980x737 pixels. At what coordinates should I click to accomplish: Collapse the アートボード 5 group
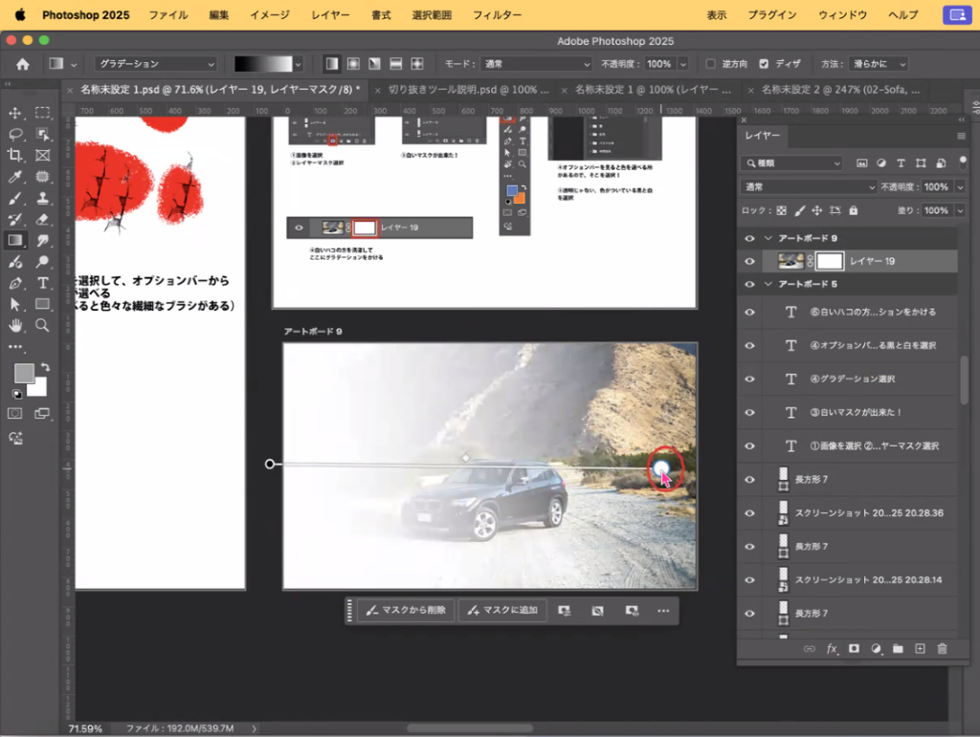coord(768,285)
